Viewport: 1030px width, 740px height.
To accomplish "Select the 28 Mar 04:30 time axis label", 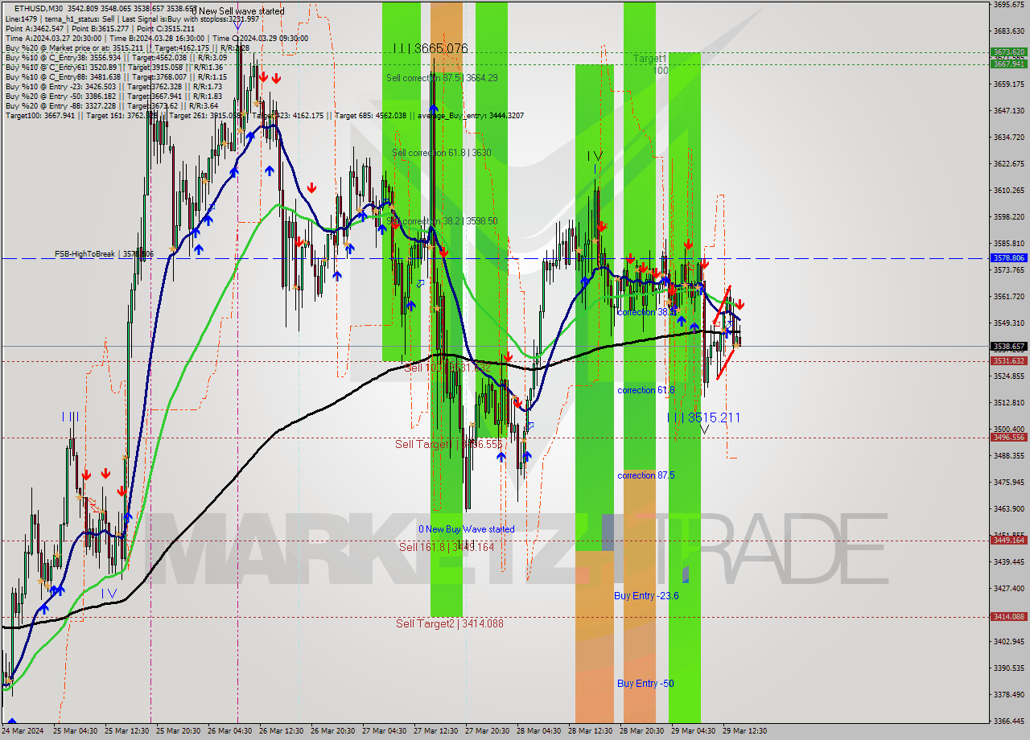I will click(539, 731).
